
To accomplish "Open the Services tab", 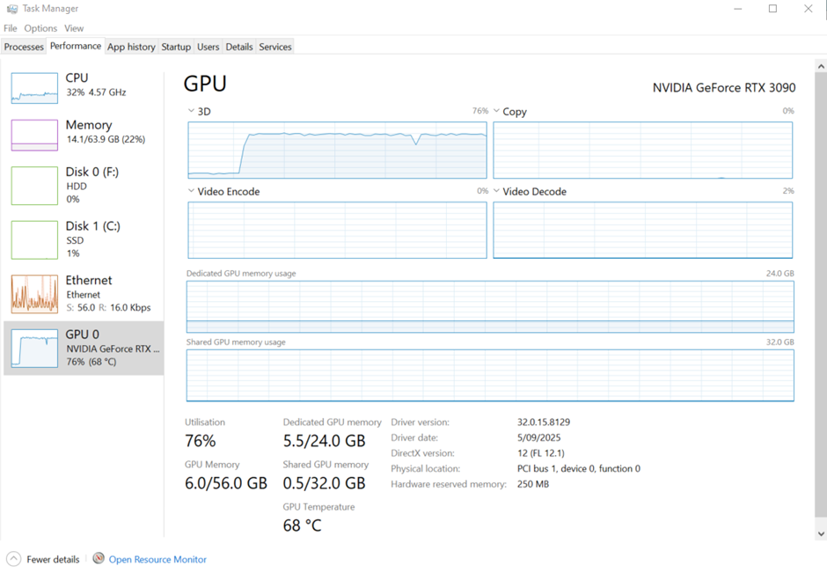I will tap(274, 47).
